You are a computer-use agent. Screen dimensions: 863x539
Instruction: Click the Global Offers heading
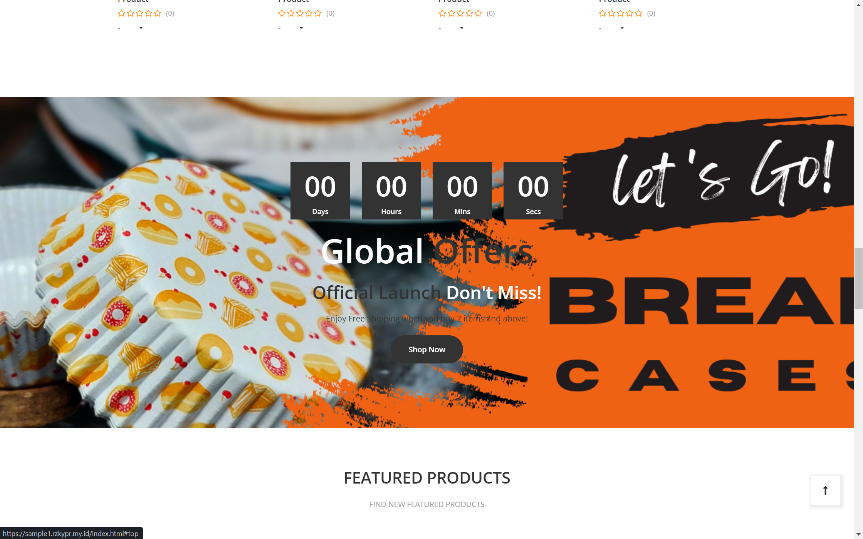427,251
